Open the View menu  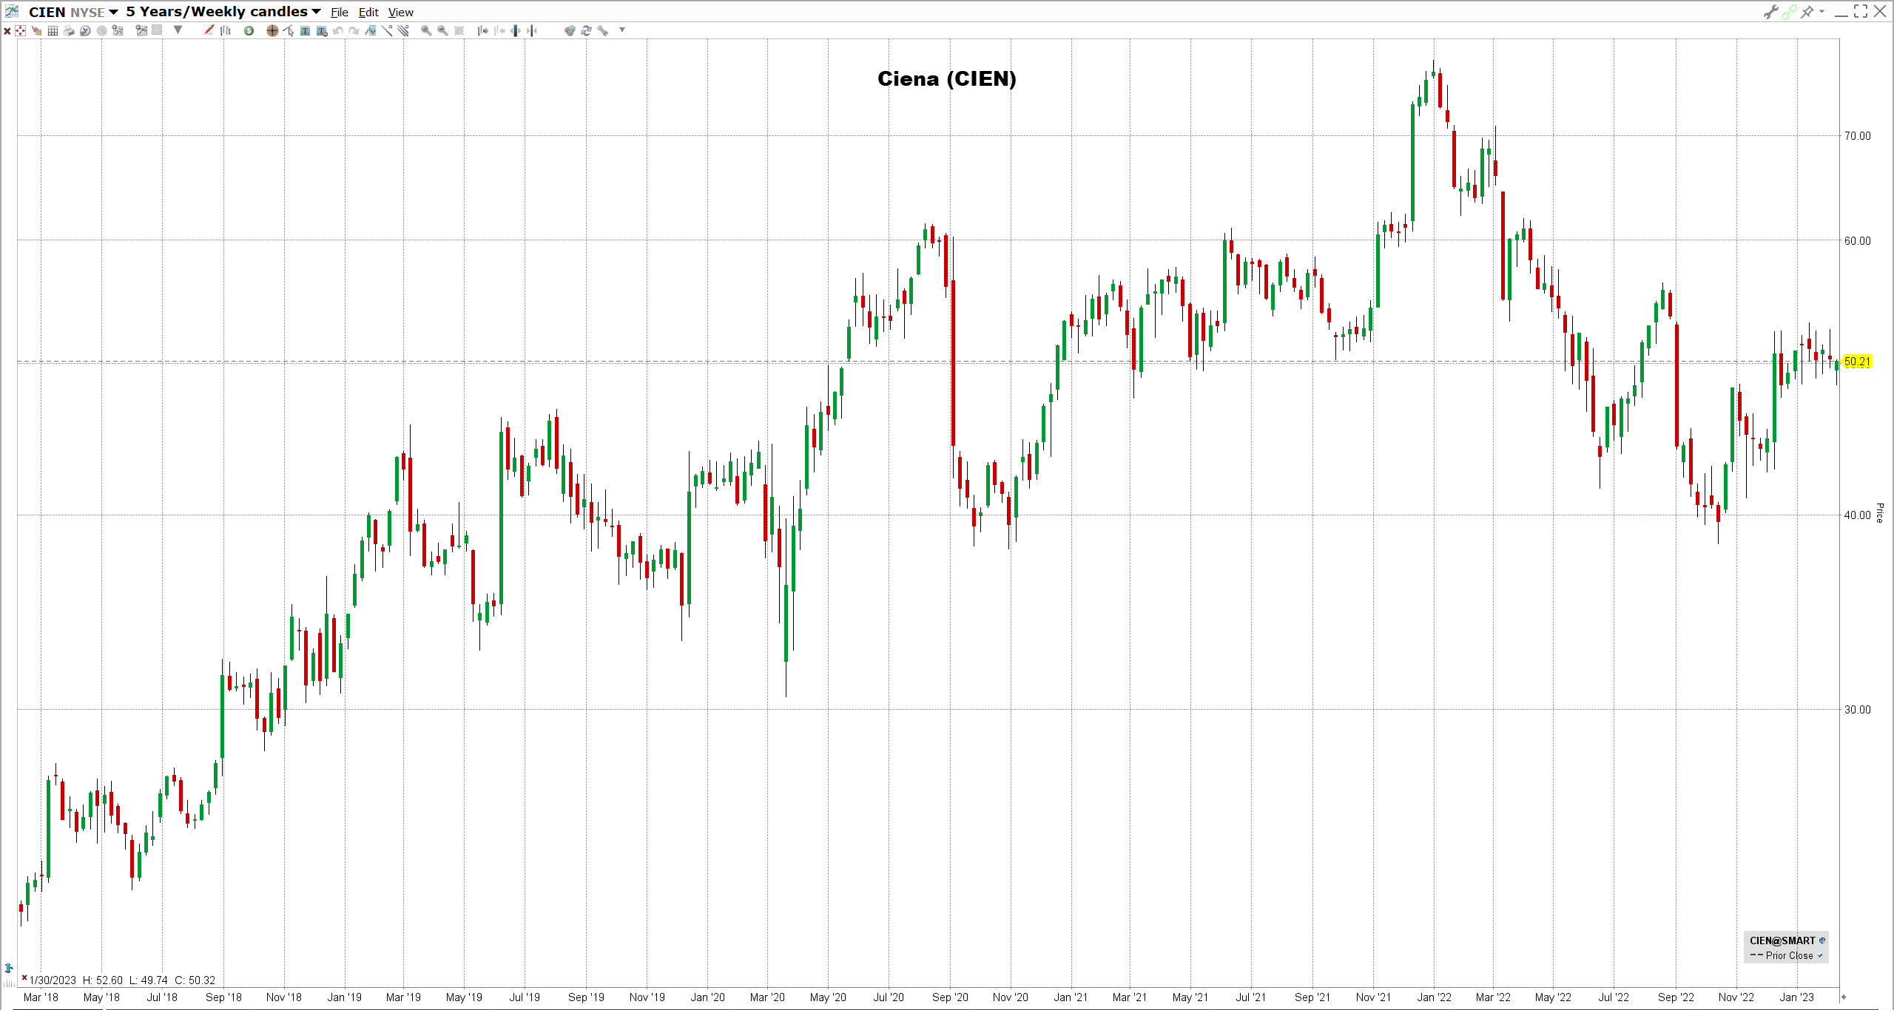[x=401, y=13]
